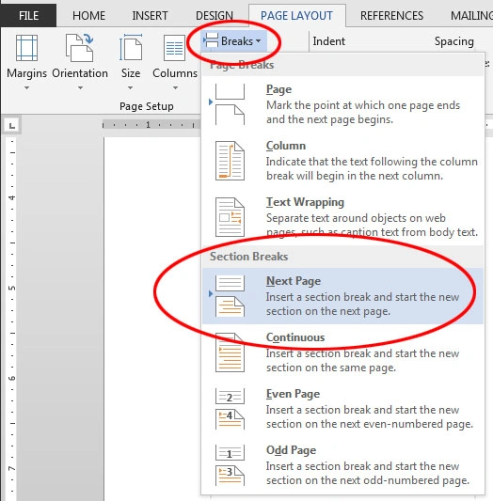
Task: Expand the Margins dropdown arrow
Action: coord(27,87)
